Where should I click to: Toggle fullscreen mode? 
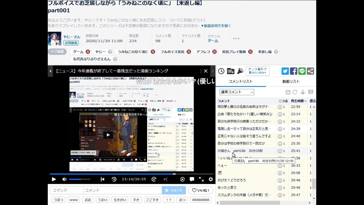[201, 179]
